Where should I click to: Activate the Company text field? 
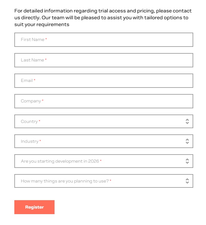(x=103, y=101)
